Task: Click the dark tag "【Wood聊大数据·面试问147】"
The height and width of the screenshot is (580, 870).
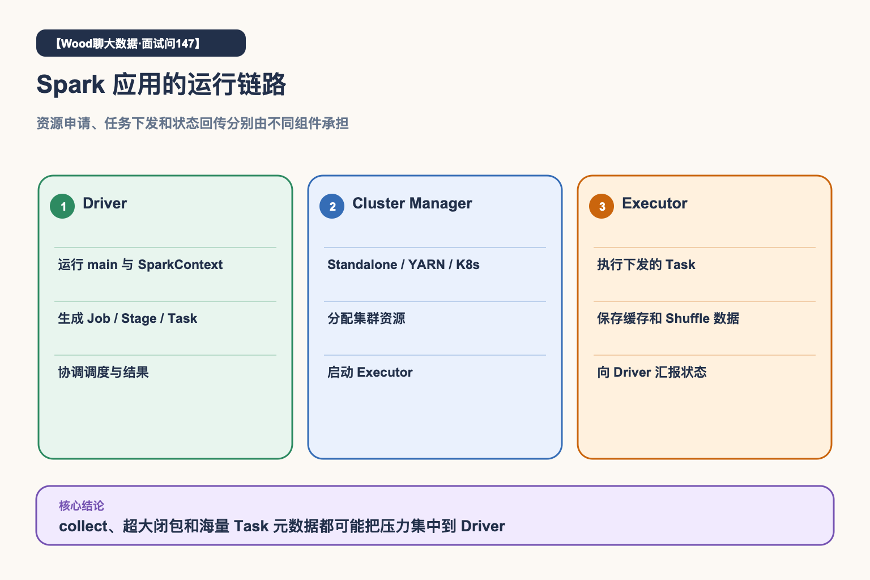Action: [x=141, y=43]
